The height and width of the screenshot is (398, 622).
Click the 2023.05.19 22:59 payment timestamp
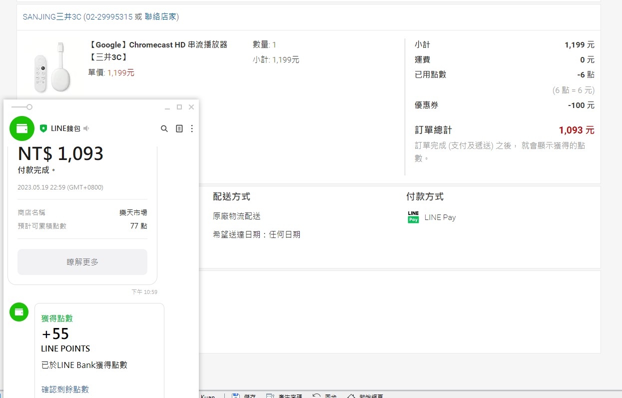click(60, 187)
